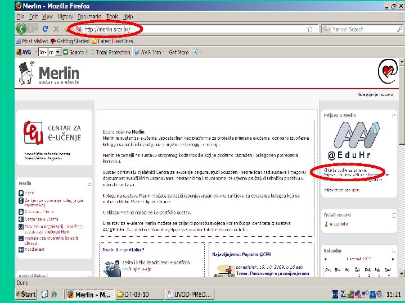Viewport: 405px width, 303px height.
Task: Open the AVG search box dropdown arrow
Action: coord(58,52)
